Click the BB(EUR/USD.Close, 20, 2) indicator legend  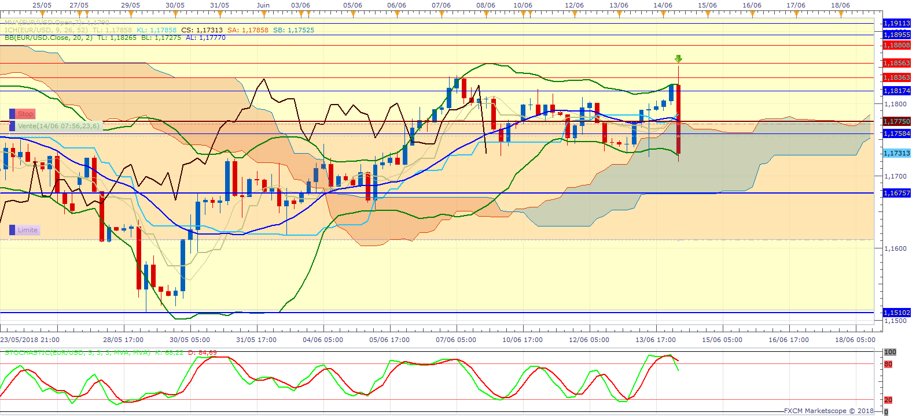[x=49, y=38]
